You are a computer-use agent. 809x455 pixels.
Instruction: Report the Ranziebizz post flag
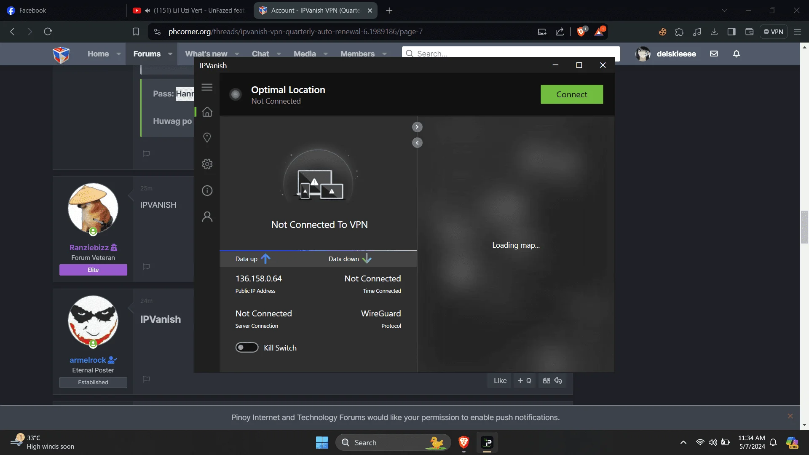coord(146,267)
